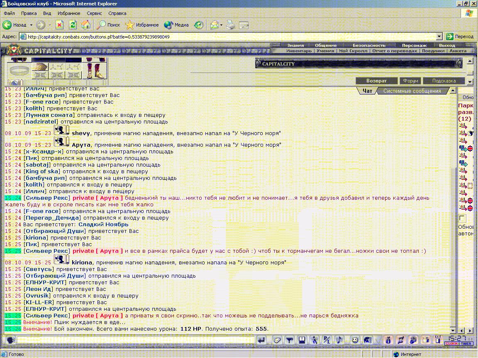Click the Поиск search toolbar button
Image resolution: width=478 pixels, height=358 pixels.
108,25
